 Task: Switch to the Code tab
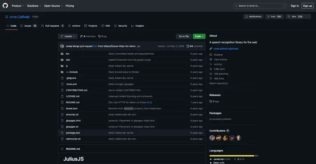coord(12,26)
